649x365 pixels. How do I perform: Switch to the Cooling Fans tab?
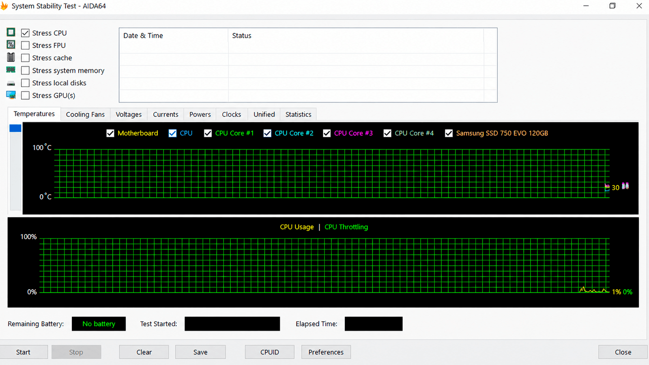click(x=85, y=114)
